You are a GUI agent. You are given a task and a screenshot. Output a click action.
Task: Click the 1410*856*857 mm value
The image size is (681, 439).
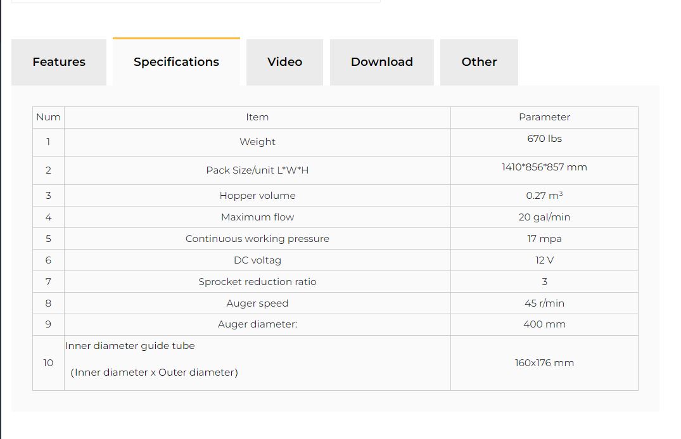pyautogui.click(x=544, y=167)
